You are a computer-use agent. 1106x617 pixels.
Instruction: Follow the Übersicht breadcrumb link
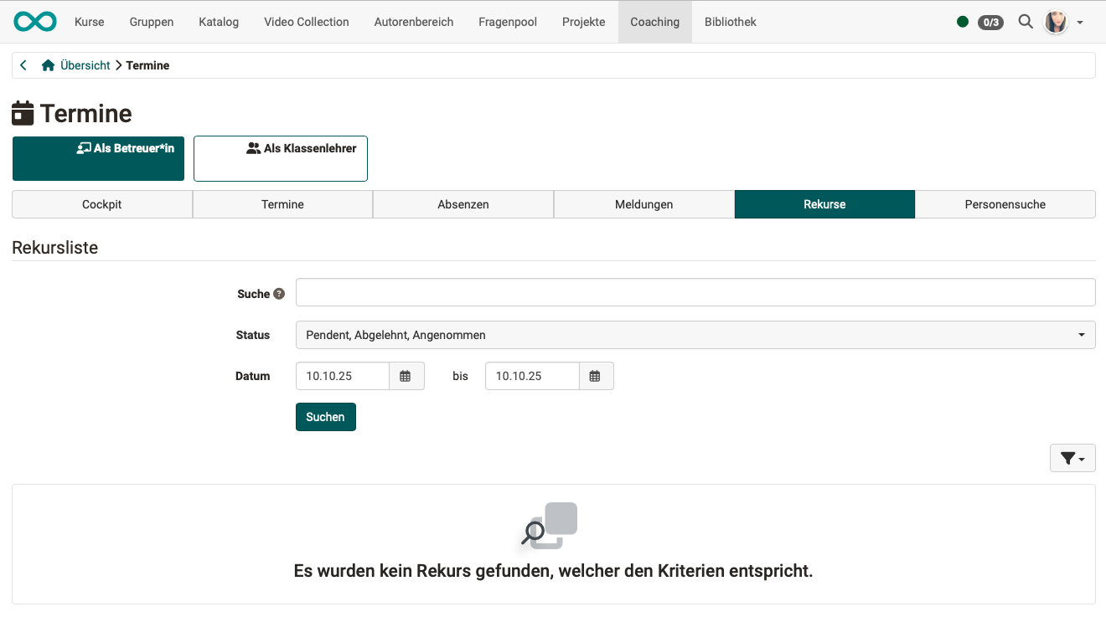(86, 64)
